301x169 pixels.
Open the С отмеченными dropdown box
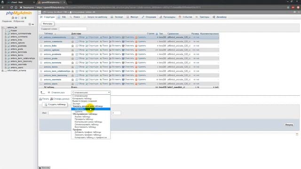(91, 92)
